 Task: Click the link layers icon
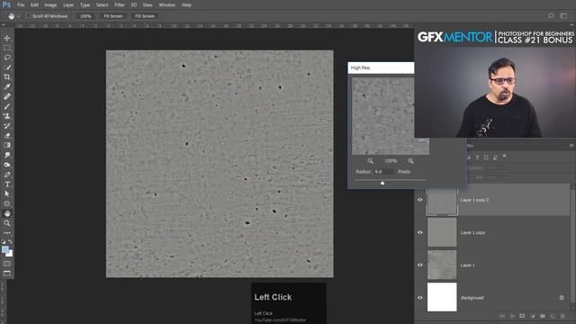click(502, 316)
